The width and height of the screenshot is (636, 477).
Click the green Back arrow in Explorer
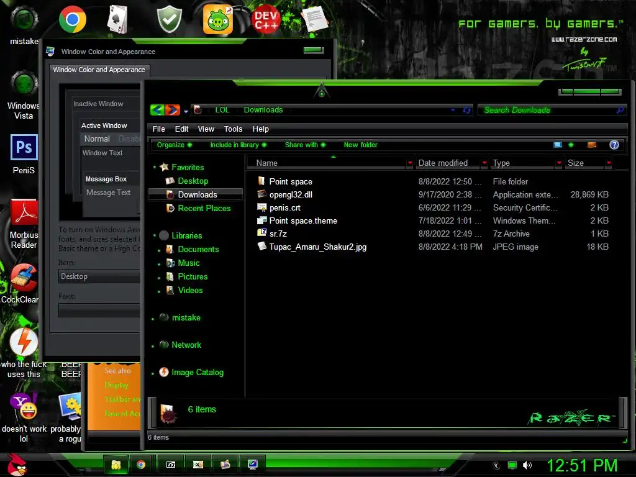click(x=157, y=110)
